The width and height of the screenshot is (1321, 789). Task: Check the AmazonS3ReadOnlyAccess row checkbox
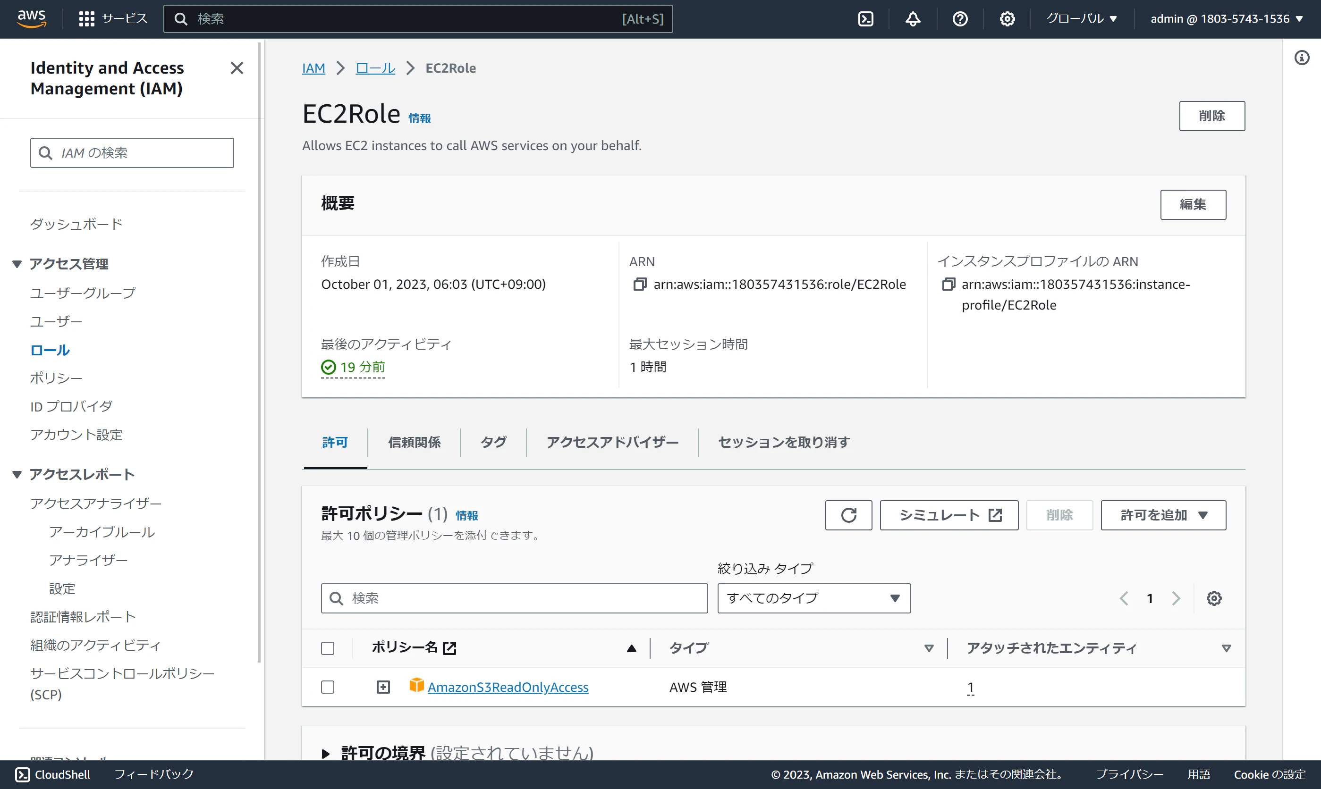(x=328, y=687)
